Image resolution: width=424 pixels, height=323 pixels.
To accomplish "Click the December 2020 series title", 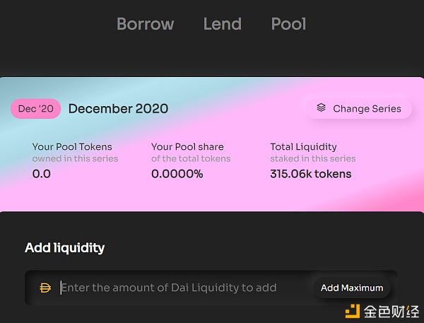I will tap(119, 109).
